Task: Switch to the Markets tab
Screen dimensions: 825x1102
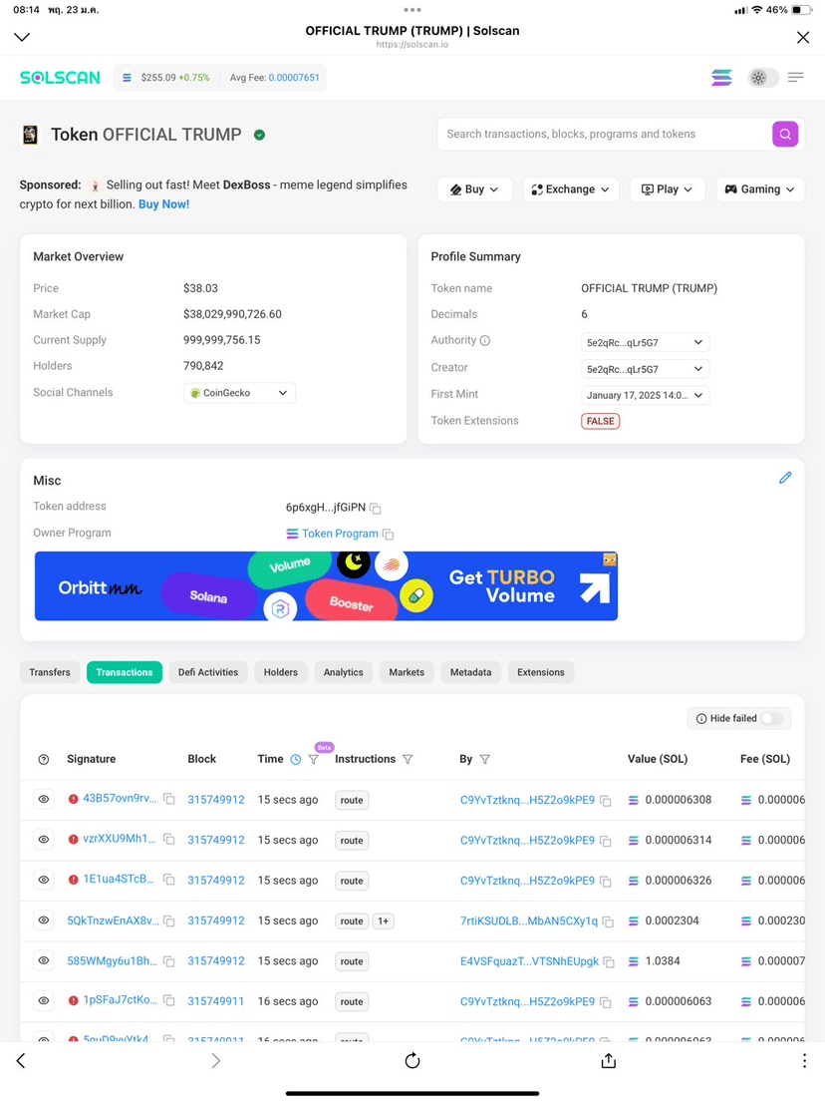Action: tap(407, 672)
